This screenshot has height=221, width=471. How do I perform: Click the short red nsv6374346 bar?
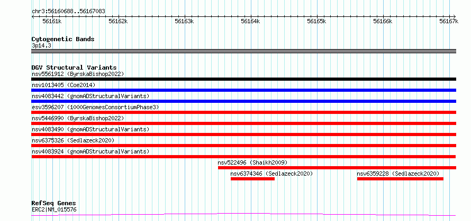point(252,179)
